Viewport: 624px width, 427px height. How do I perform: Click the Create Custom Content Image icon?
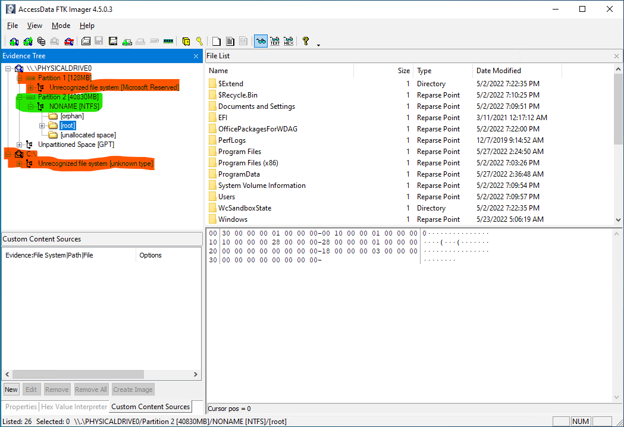click(x=140, y=41)
